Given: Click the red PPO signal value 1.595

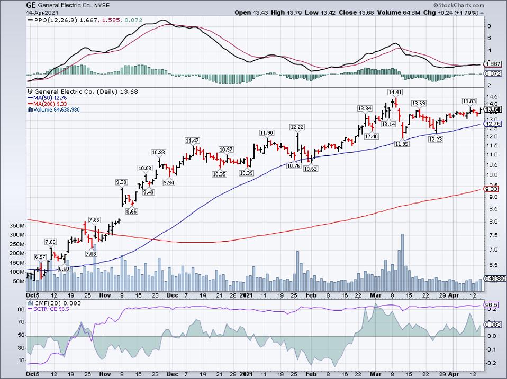Looking at the screenshot, I should click(110, 20).
